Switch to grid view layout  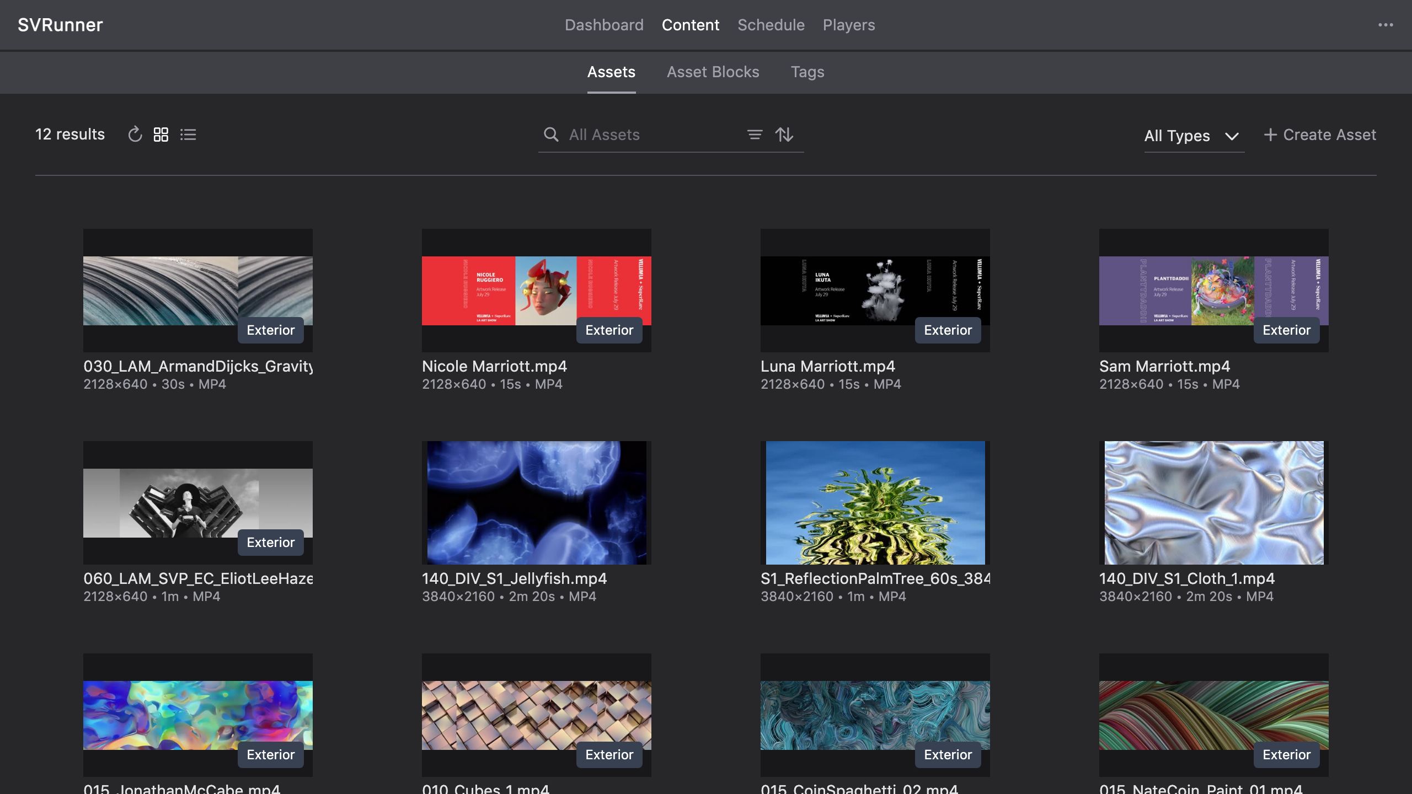tap(161, 135)
